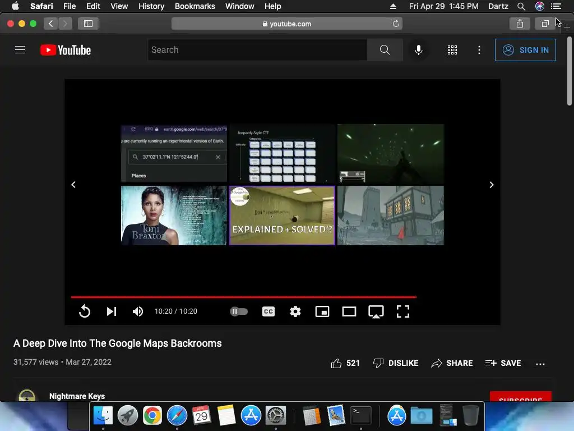This screenshot has width=574, height=431.
Task: Click the red video progress bar
Action: 243,297
